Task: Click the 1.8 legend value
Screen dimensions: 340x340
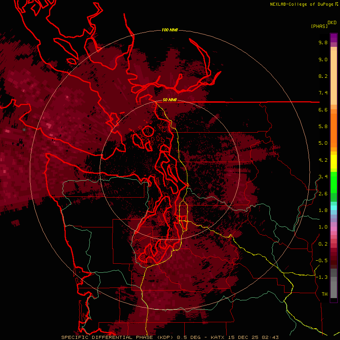Action: 323,210
